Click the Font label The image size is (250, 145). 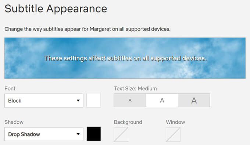[10, 89]
